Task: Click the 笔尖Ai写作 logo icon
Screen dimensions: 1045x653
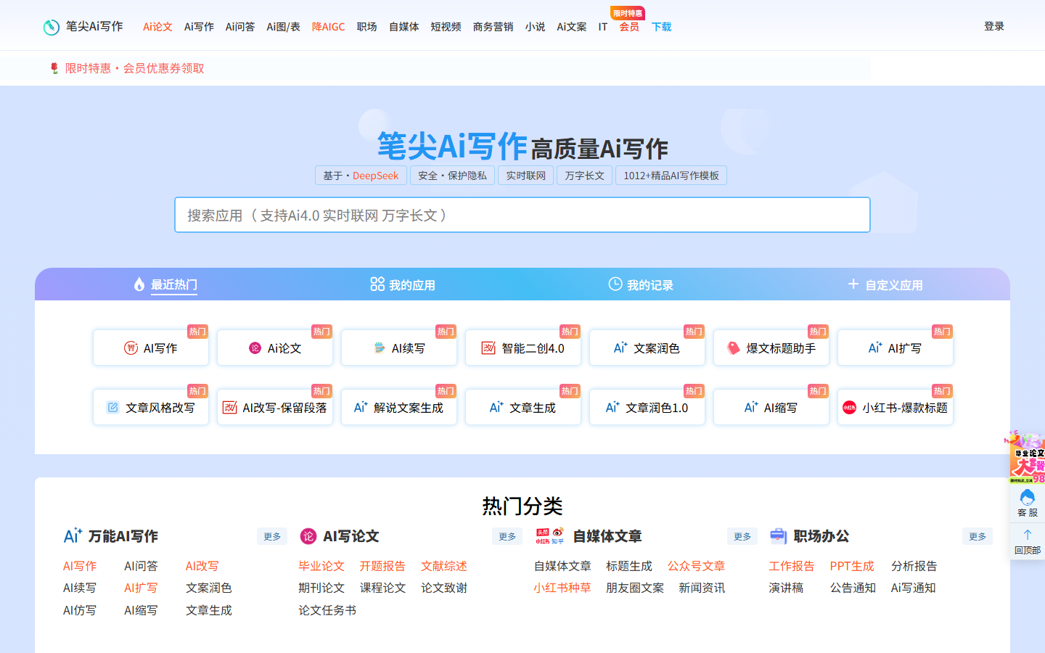Action: 52,27
